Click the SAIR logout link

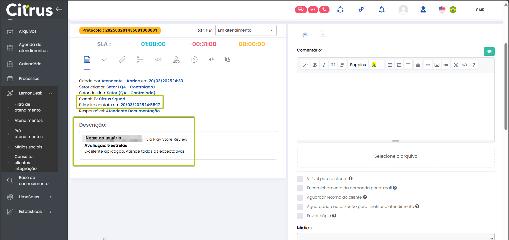coord(480,10)
